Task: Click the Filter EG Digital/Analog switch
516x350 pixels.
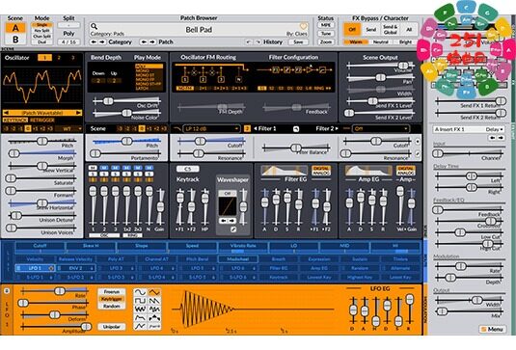Action: click(321, 171)
